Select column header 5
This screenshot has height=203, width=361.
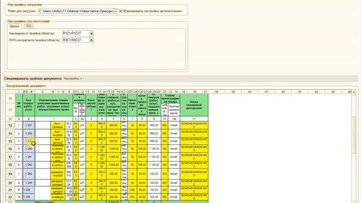(43, 92)
